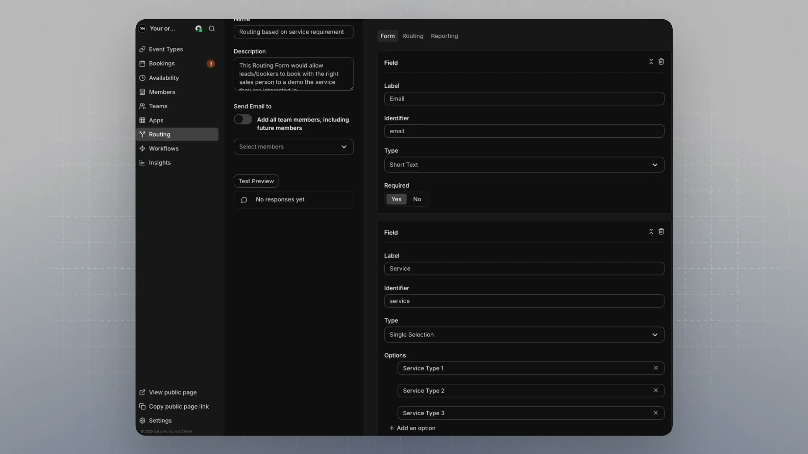This screenshot has height=454, width=808.
Task: Click the search magnifier icon in sidebar
Action: pyautogui.click(x=211, y=29)
